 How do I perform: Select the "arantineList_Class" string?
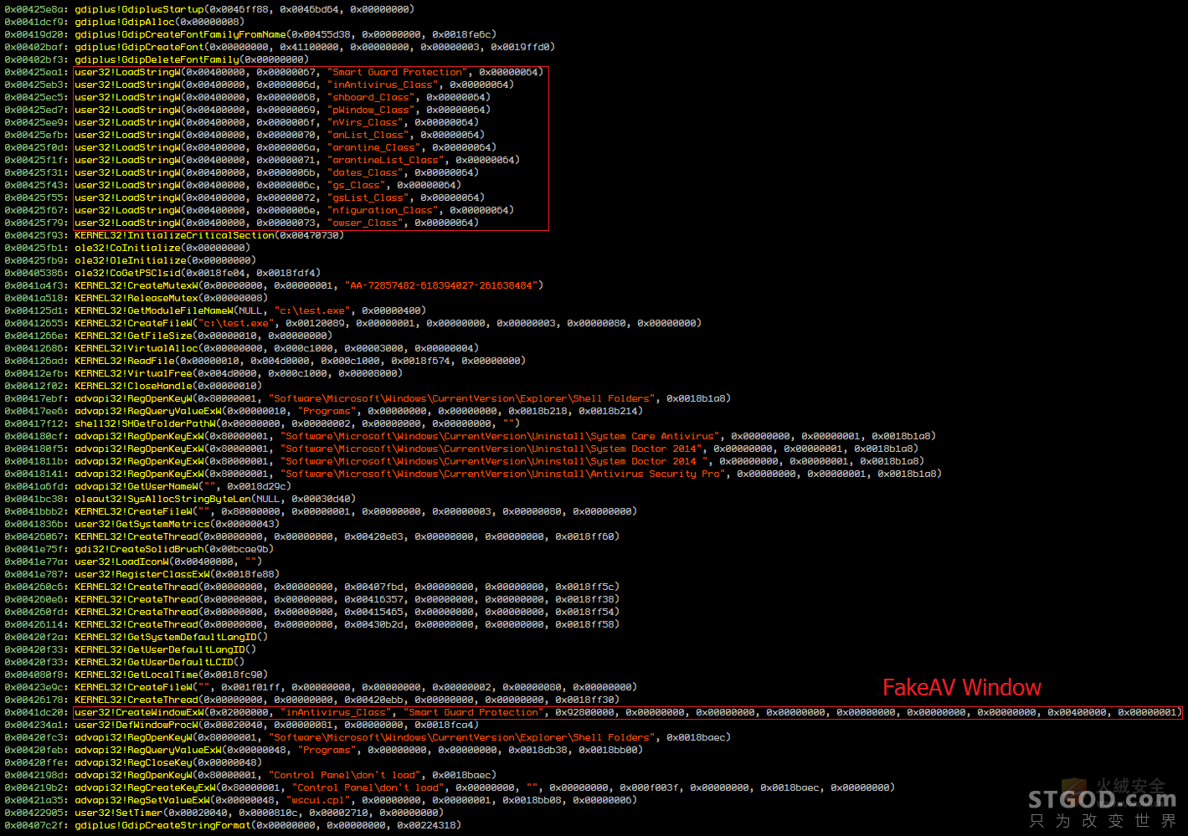pos(388,160)
